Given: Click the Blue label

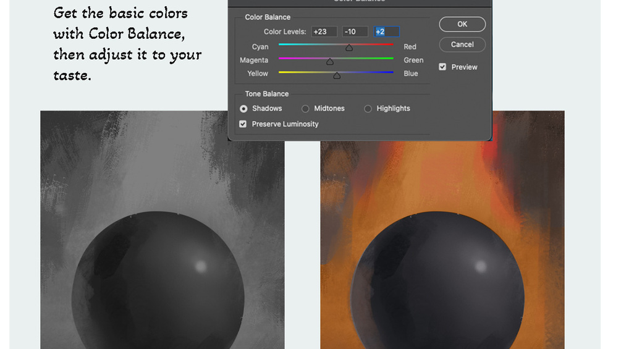Looking at the screenshot, I should click(x=411, y=74).
